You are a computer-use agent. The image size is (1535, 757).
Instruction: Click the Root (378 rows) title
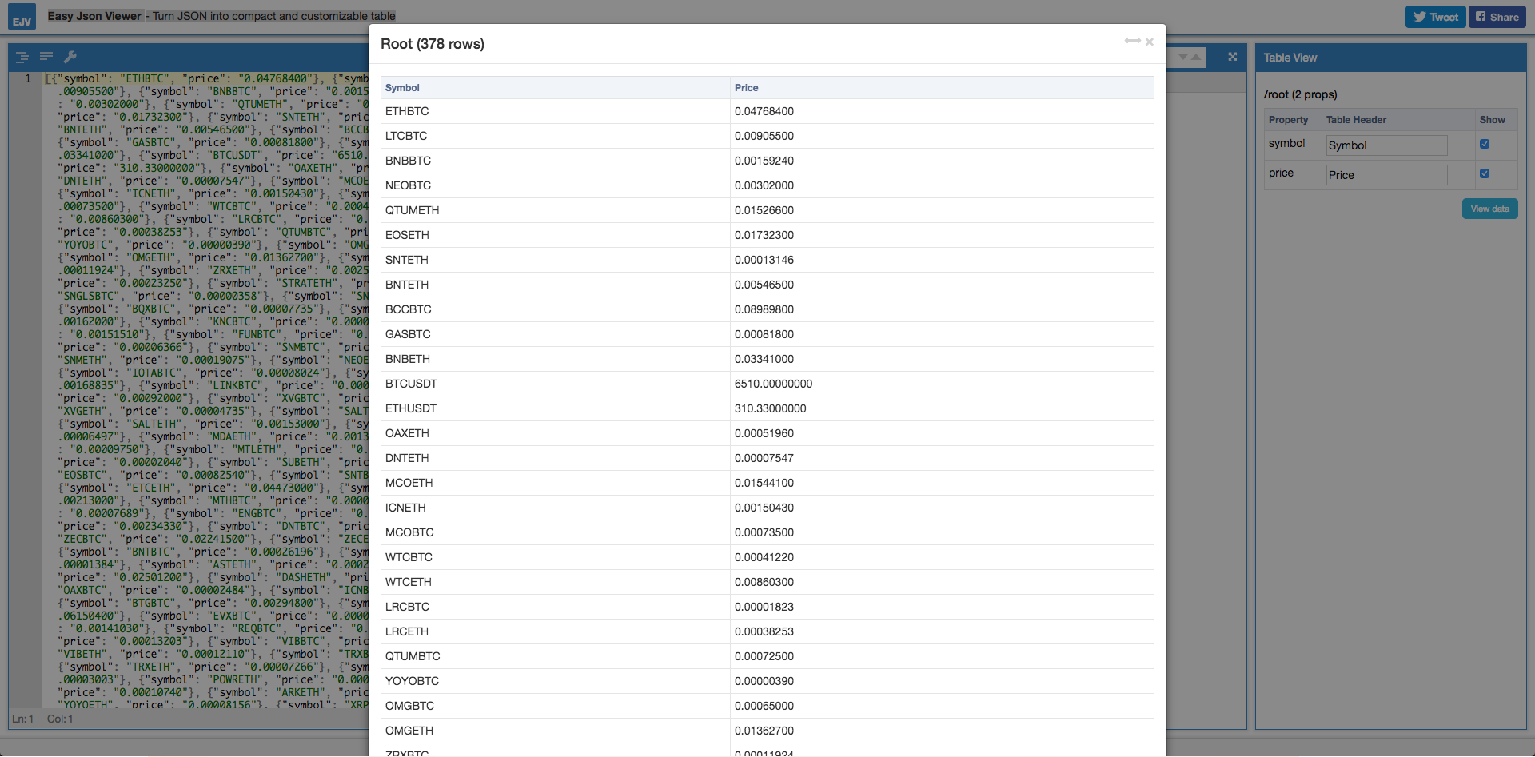433,44
